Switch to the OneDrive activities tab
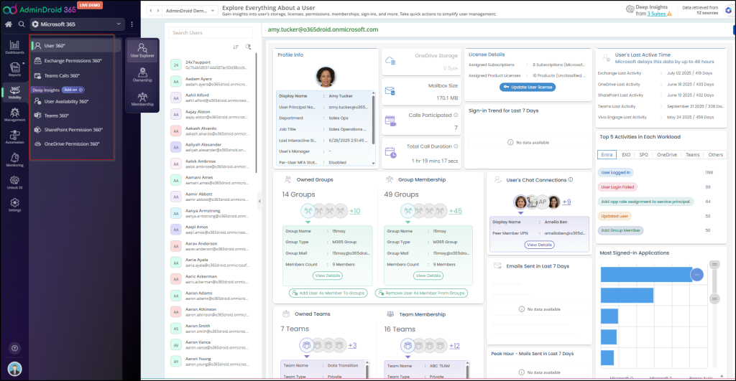 tap(666, 155)
